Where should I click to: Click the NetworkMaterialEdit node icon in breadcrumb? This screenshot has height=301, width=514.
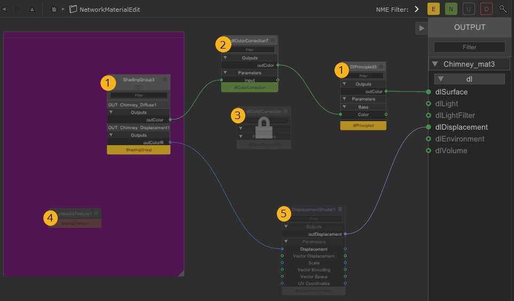point(74,9)
